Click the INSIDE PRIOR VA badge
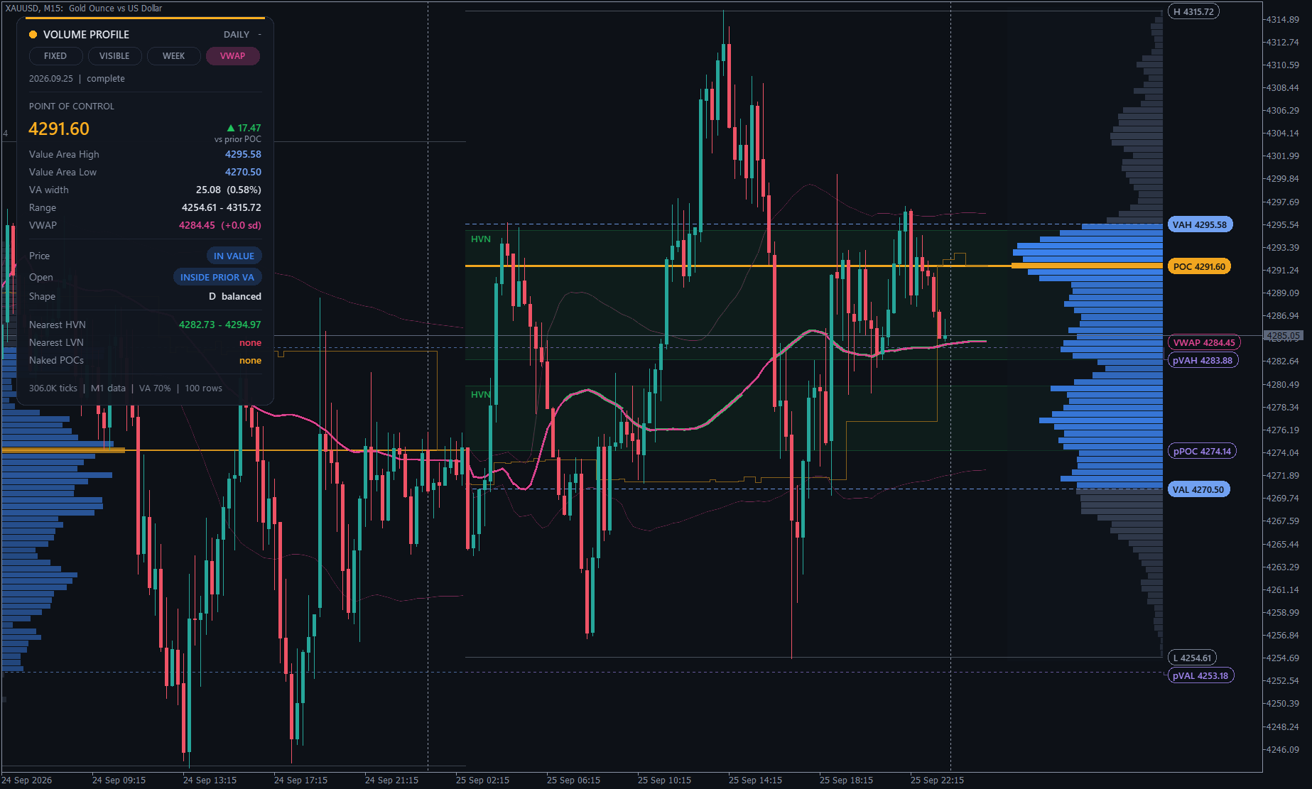This screenshot has height=789, width=1312. (217, 277)
